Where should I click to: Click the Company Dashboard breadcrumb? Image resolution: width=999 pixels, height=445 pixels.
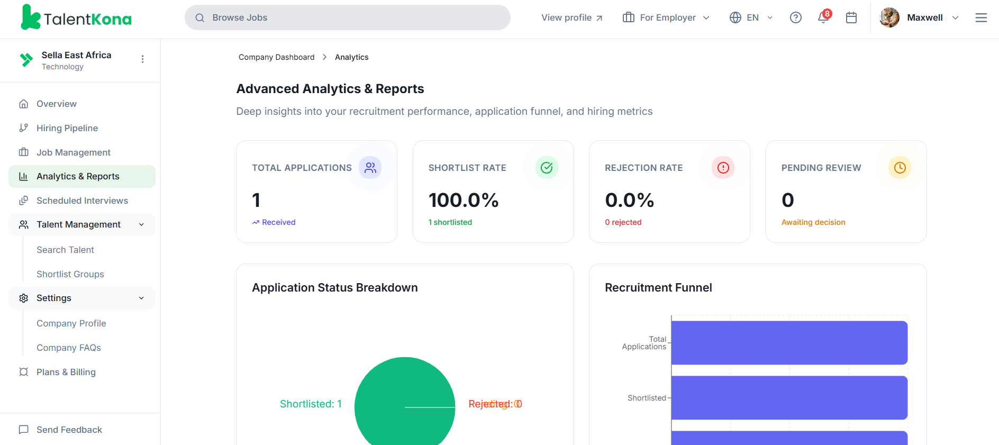click(x=276, y=57)
